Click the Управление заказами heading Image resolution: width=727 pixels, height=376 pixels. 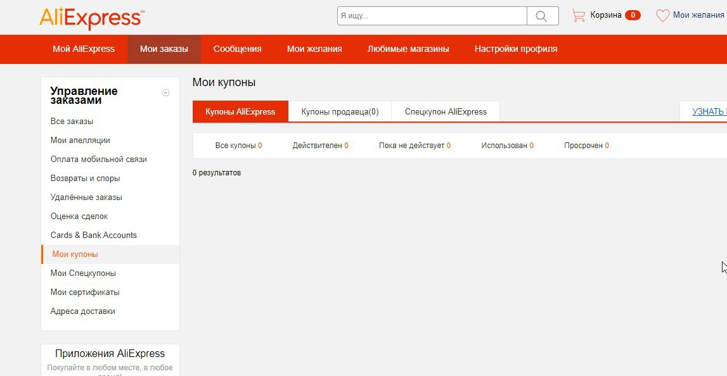84,96
